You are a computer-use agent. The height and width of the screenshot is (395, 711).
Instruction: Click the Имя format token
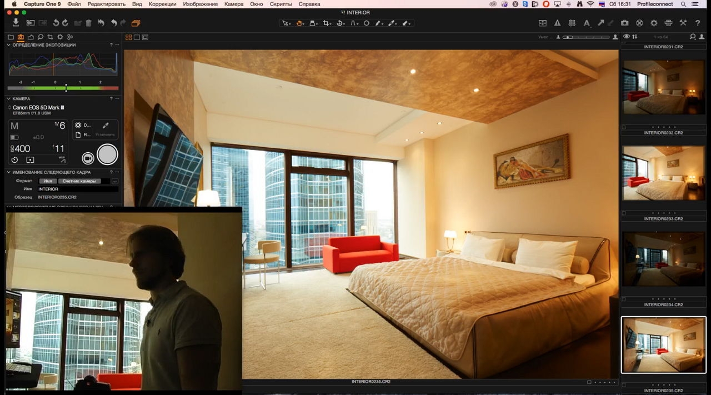click(48, 181)
